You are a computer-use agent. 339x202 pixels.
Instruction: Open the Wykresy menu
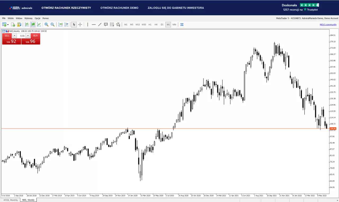(28, 18)
